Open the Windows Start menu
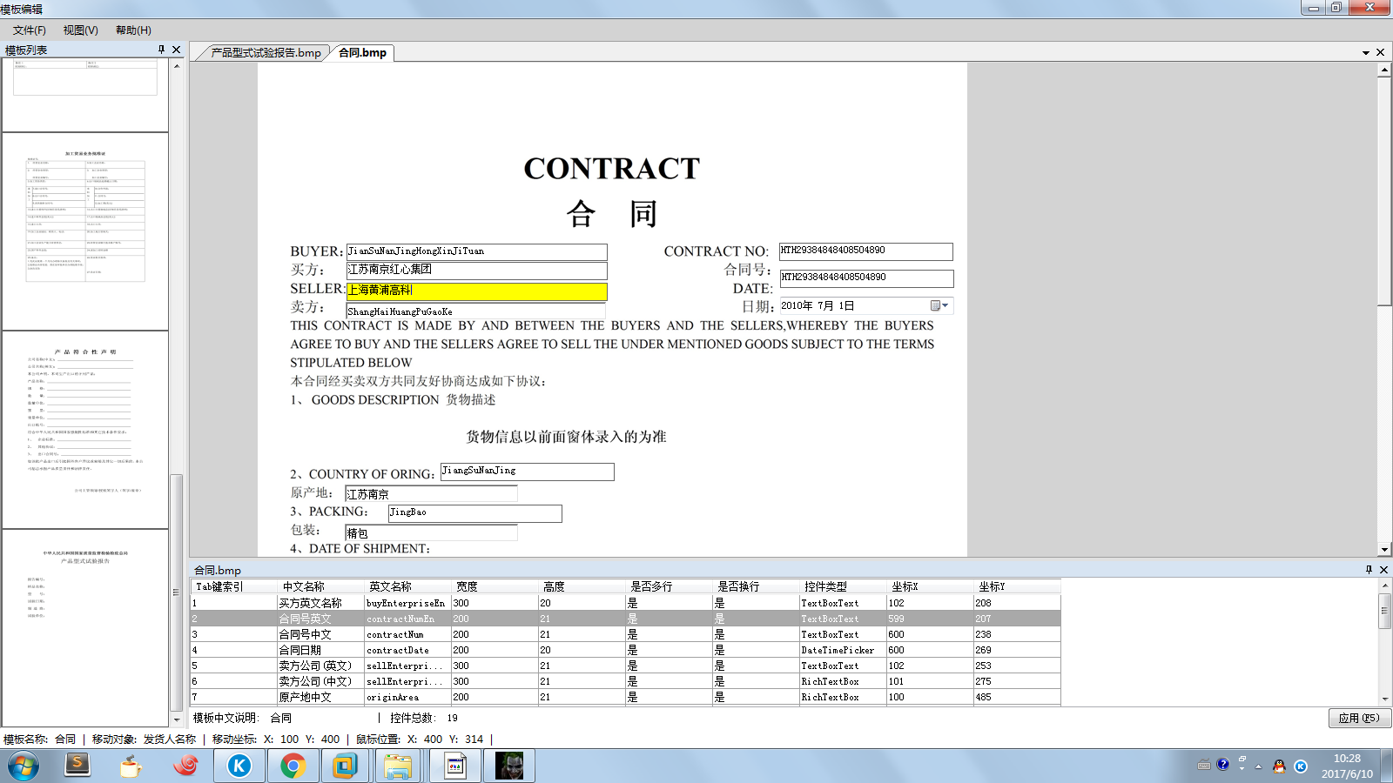This screenshot has height=783, width=1393. click(24, 766)
